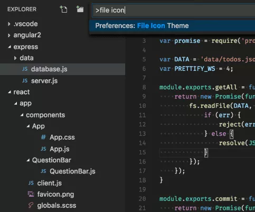255x212 pixels.
Task: Select the angular2 folder name
Action: 27,35
